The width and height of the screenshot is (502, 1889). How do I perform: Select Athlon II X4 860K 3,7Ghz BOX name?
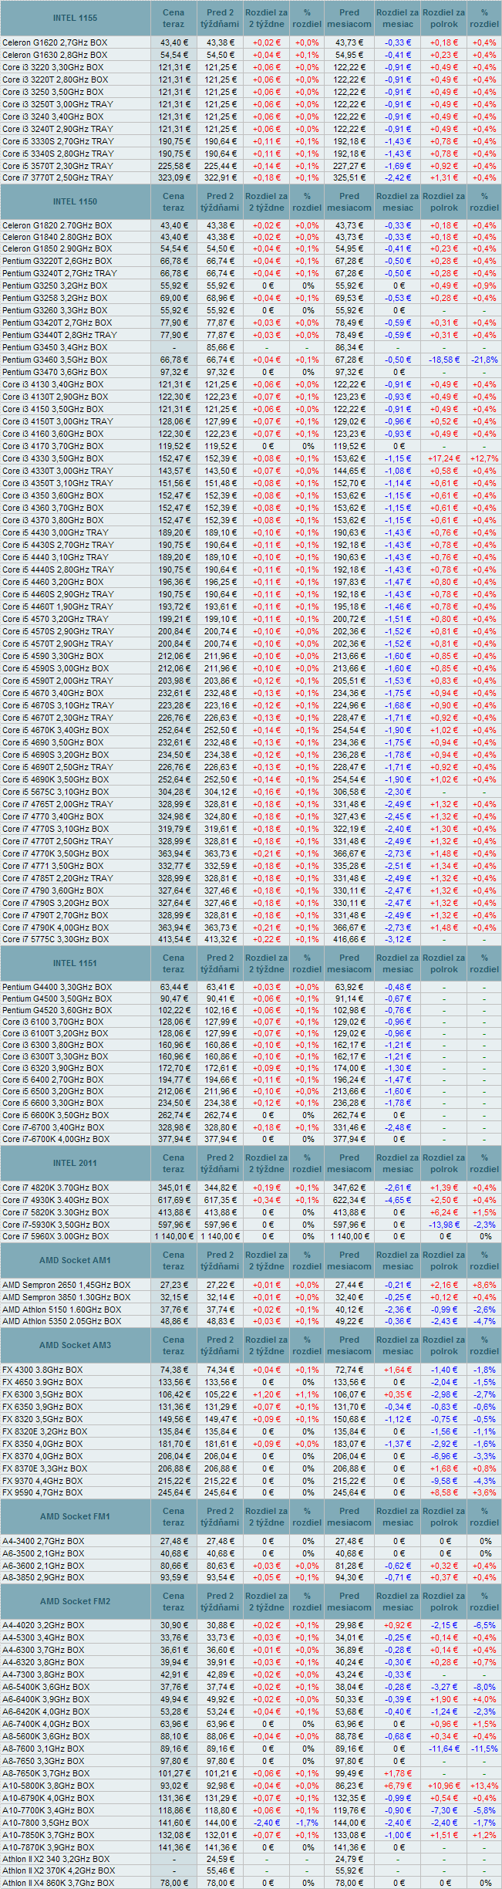(x=58, y=1883)
